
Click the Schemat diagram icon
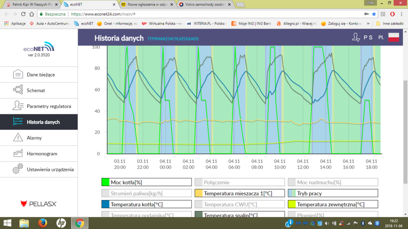(x=18, y=90)
